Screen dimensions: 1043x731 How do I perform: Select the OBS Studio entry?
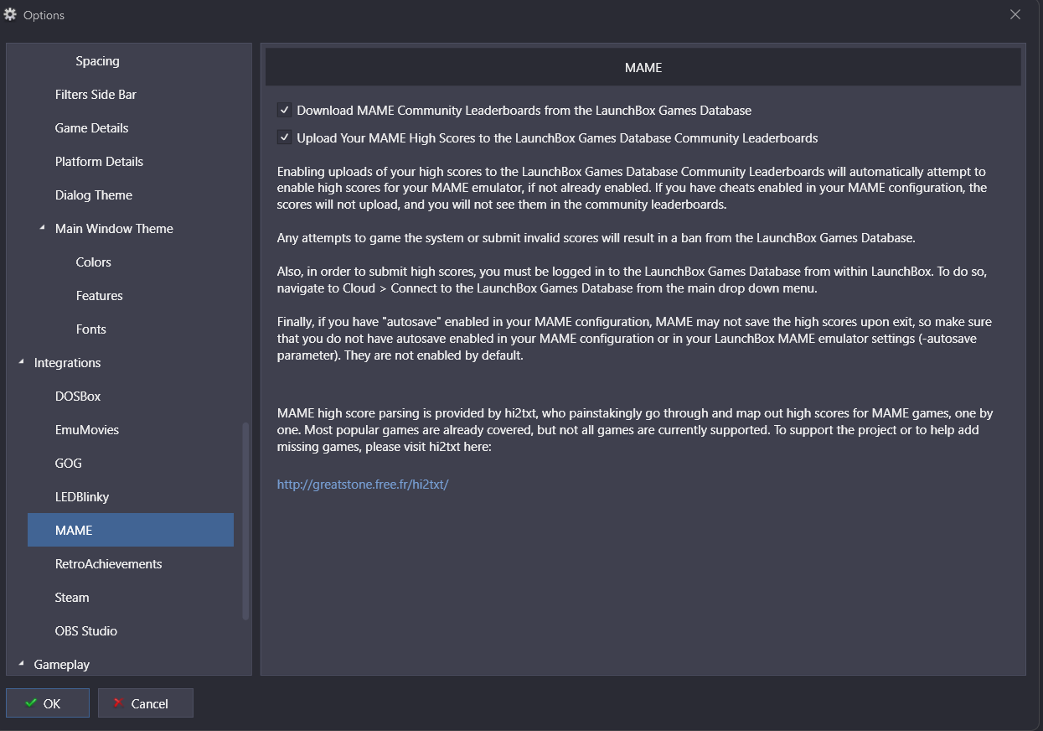tap(85, 631)
